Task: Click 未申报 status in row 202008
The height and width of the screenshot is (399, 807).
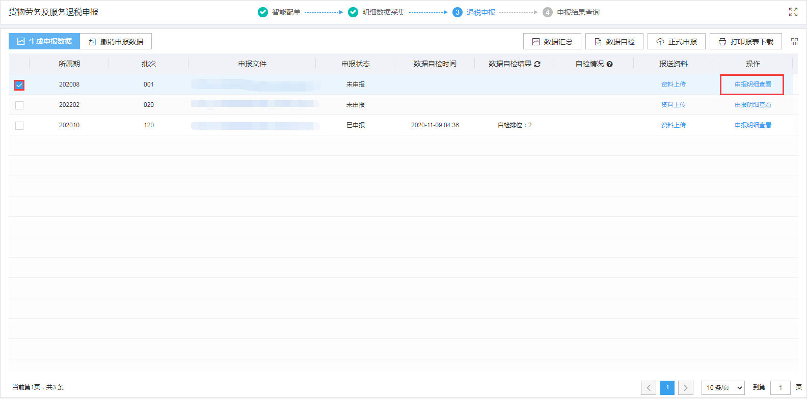Action: (356, 84)
